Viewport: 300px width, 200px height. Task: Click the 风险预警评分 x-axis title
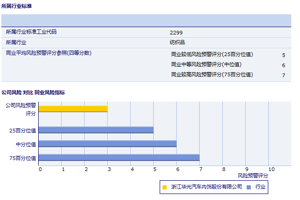253,175
